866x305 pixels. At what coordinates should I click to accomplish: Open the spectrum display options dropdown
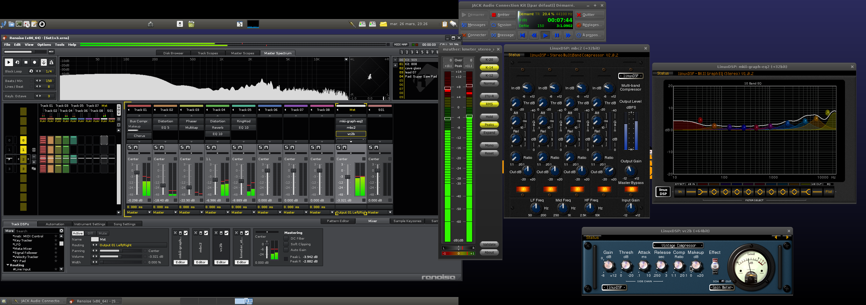coord(346,59)
